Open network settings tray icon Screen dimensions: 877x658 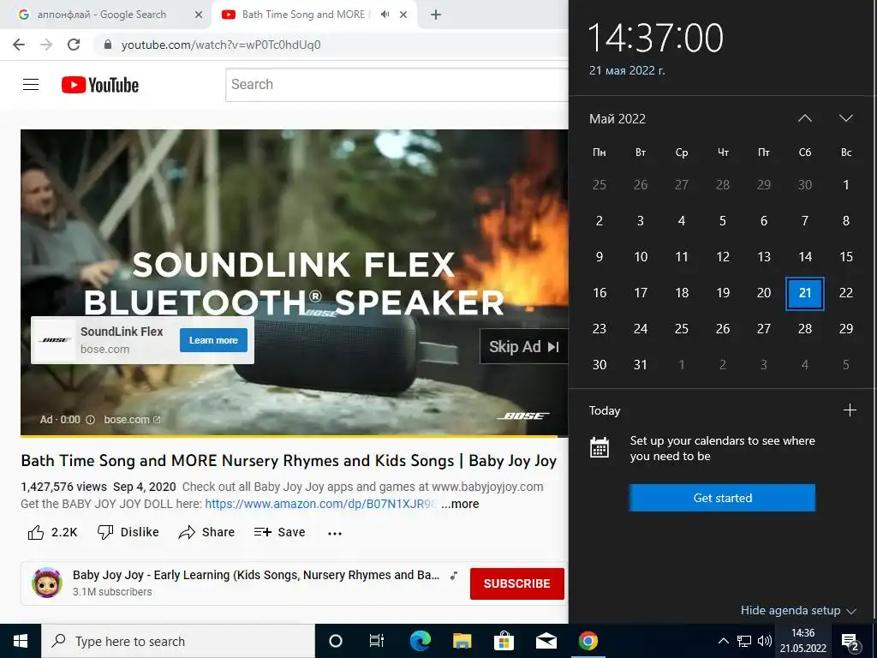coord(744,641)
